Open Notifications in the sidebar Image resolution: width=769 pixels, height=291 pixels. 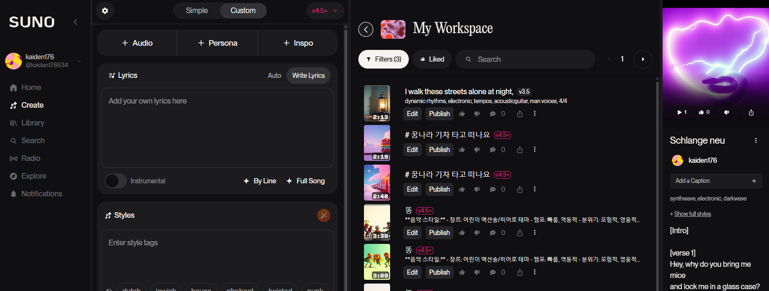pos(36,194)
